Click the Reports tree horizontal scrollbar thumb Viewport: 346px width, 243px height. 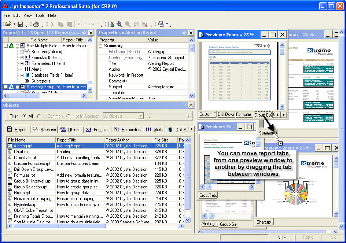coord(24,96)
